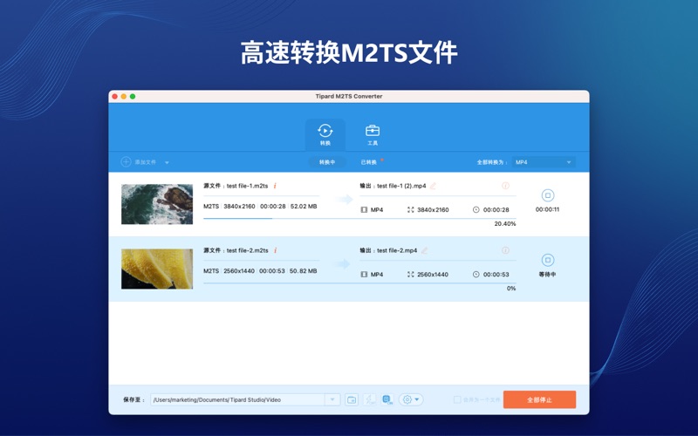This screenshot has width=698, height=436.
Task: Click the 添加文件 plus icon
Action: point(126,162)
